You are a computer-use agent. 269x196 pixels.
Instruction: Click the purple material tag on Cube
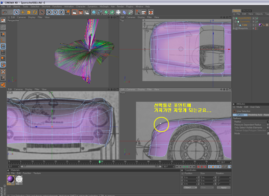pos(260,25)
